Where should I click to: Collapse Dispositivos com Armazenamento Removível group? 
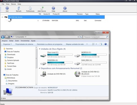[x=39, y=68]
